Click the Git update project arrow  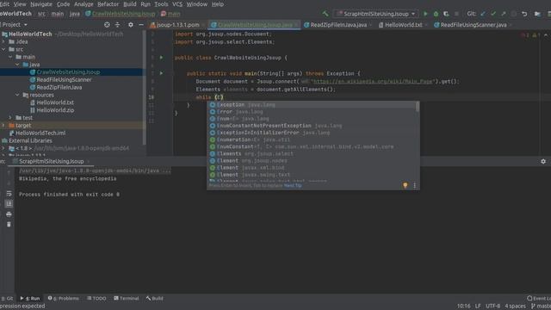[x=483, y=14]
